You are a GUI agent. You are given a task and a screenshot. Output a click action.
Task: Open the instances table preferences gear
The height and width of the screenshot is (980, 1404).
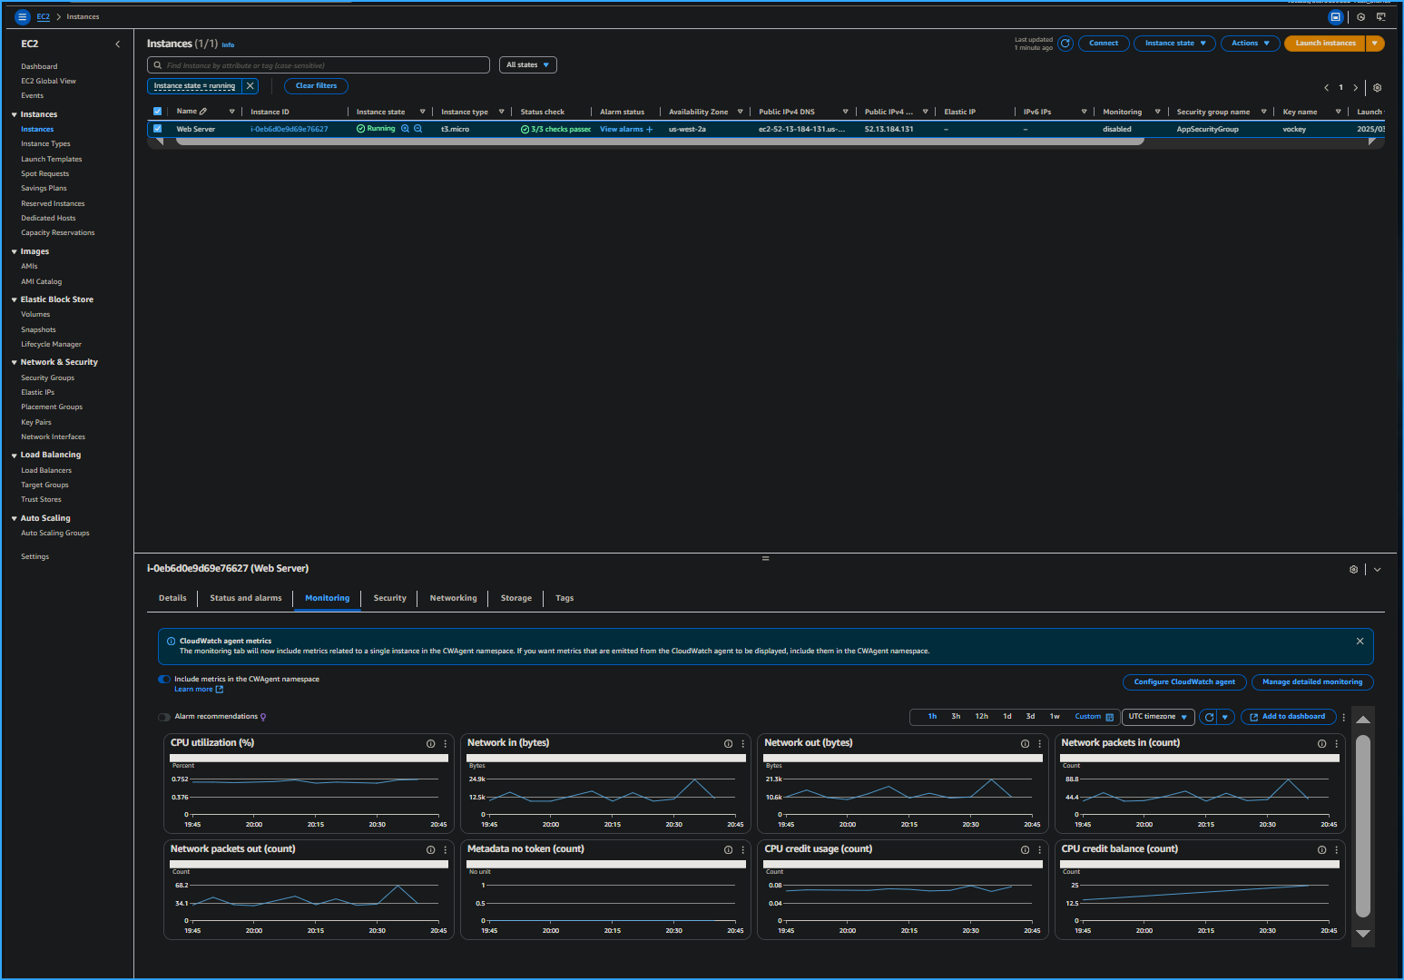pos(1377,88)
